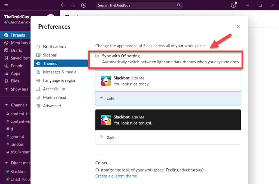Click the Messages & media icon
The image size is (279, 184).
tap(38, 72)
